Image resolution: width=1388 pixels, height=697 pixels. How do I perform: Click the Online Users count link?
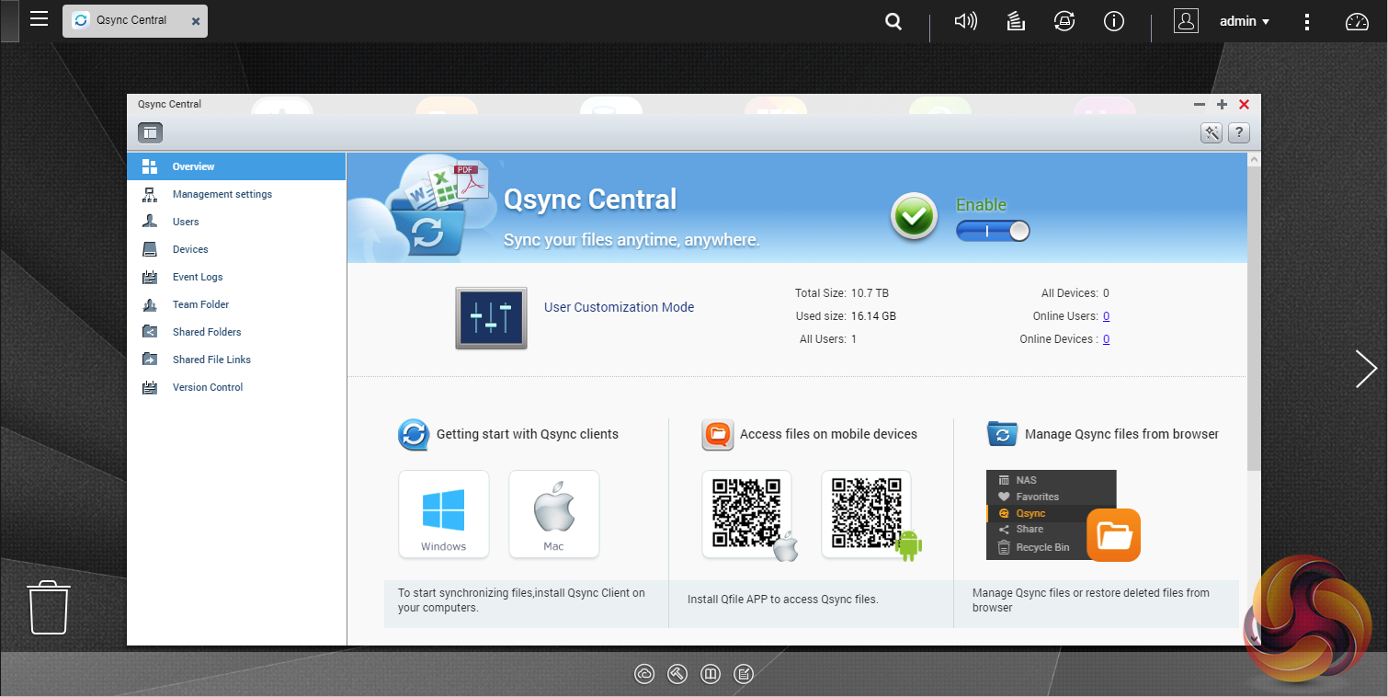point(1106,316)
